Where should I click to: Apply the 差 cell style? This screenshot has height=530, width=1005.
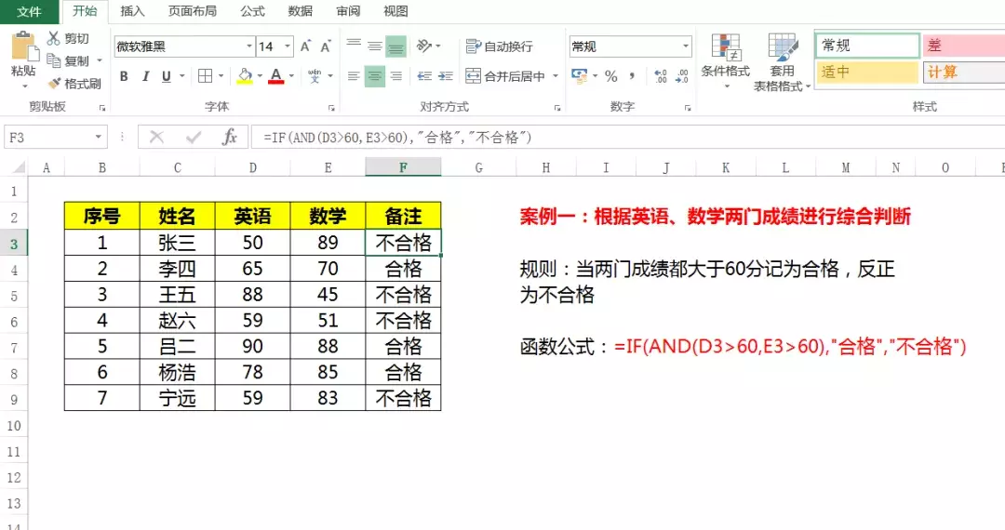pos(963,46)
